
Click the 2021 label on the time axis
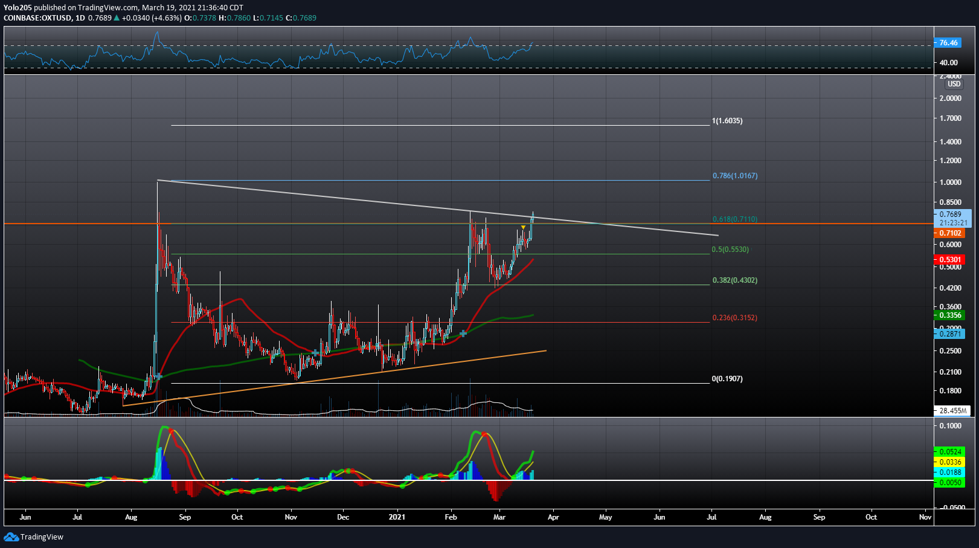[x=397, y=517]
